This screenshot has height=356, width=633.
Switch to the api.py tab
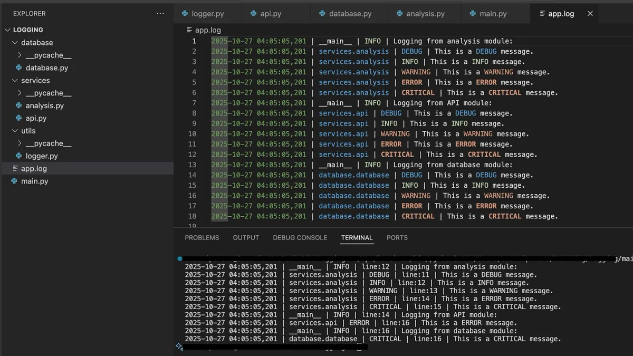click(277, 14)
